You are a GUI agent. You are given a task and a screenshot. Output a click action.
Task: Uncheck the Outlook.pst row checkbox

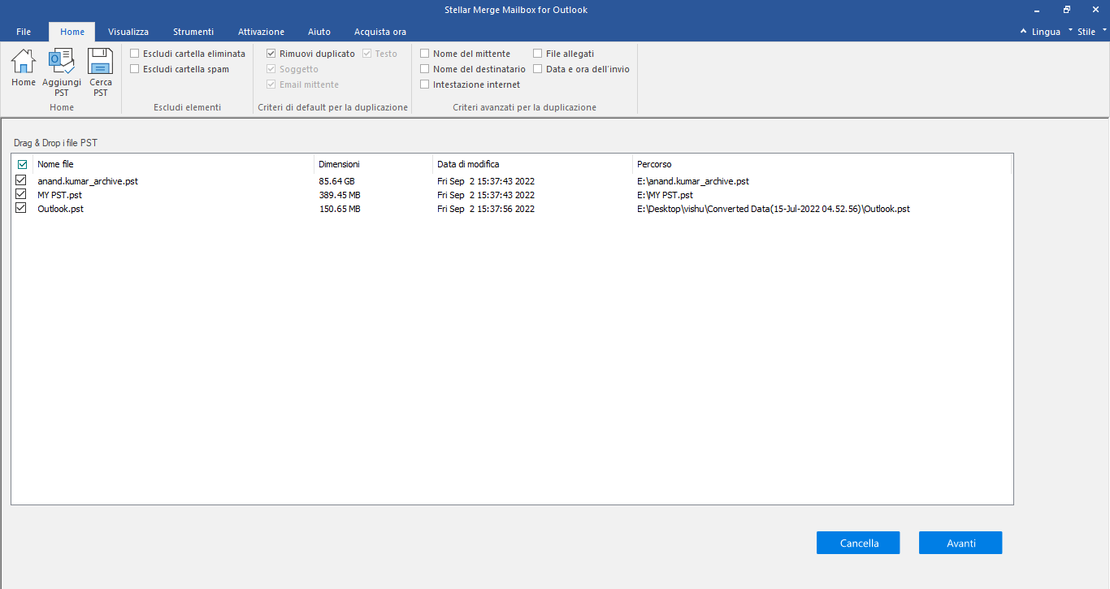coord(21,208)
